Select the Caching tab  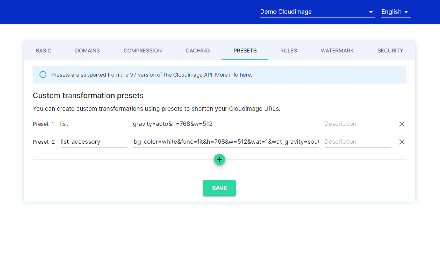[x=198, y=51]
